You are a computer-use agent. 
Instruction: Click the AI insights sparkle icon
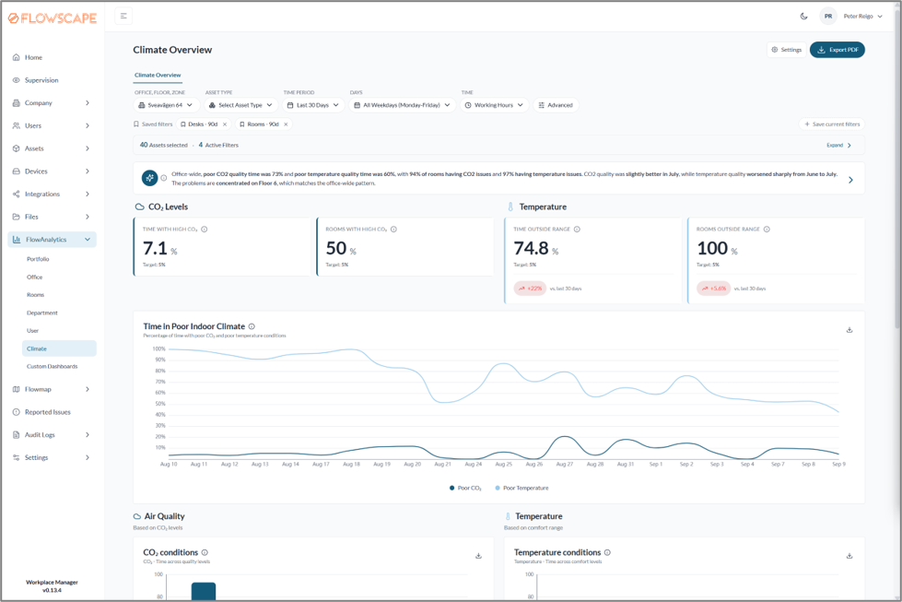click(x=149, y=178)
